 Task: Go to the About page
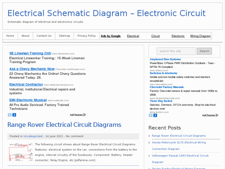(25, 36)
